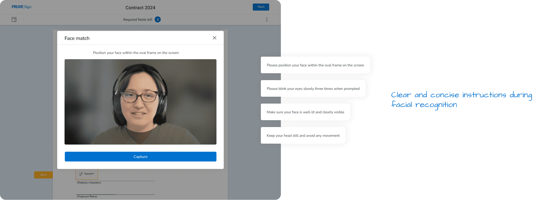Click the blue Next button in header
Viewport: 540px width, 200px height.
click(x=261, y=7)
